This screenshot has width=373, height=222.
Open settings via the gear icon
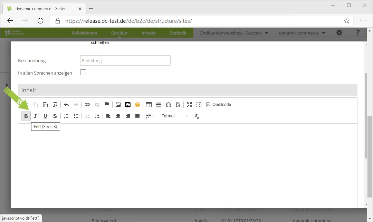339,33
